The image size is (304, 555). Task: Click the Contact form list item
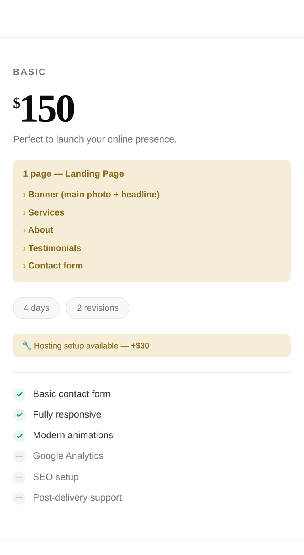[x=55, y=266]
